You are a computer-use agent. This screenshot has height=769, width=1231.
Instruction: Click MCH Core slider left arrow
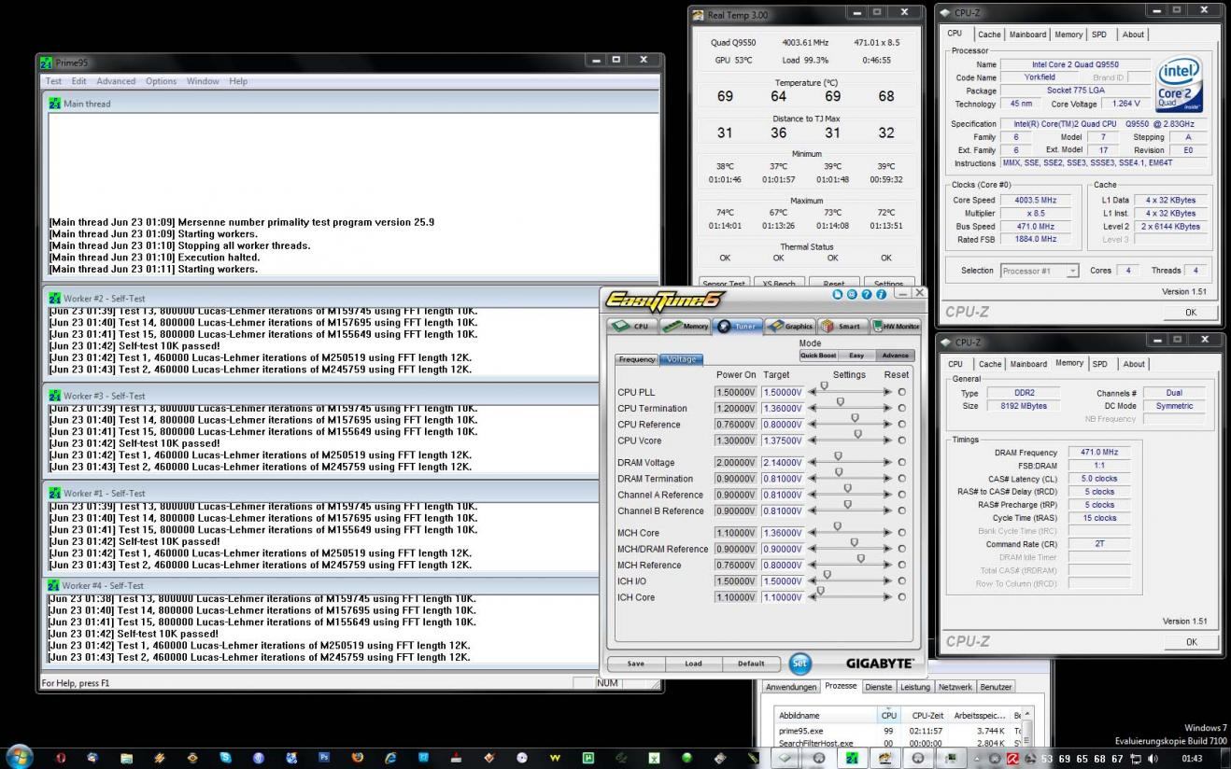pos(812,533)
